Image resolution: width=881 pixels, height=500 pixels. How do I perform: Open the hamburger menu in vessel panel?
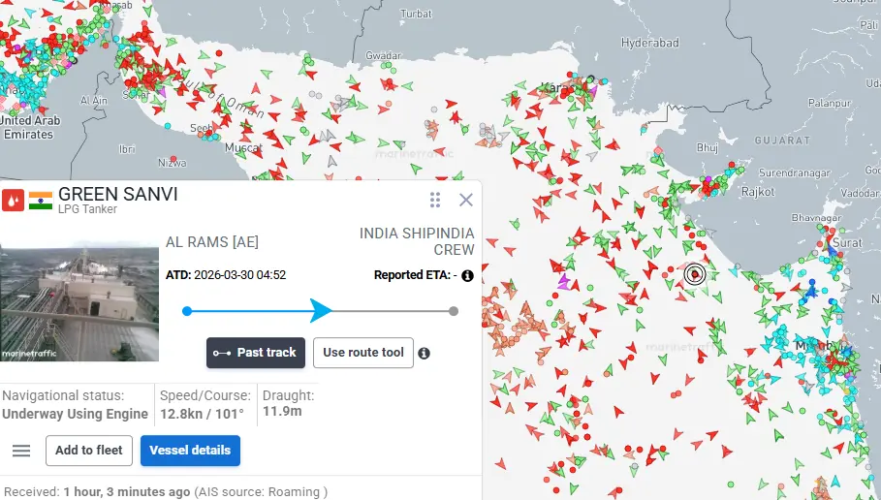pyautogui.click(x=21, y=451)
